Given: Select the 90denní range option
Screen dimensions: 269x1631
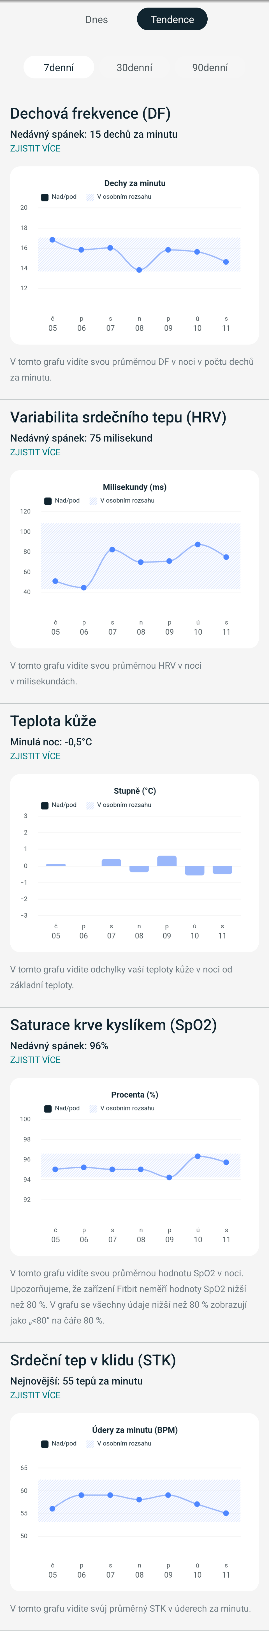Looking at the screenshot, I should click(210, 67).
